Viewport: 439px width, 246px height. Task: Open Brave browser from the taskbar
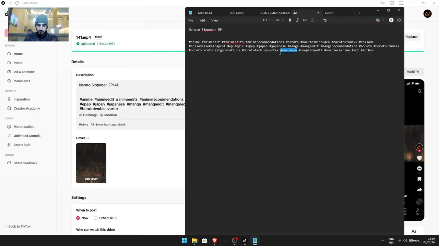coord(215,241)
